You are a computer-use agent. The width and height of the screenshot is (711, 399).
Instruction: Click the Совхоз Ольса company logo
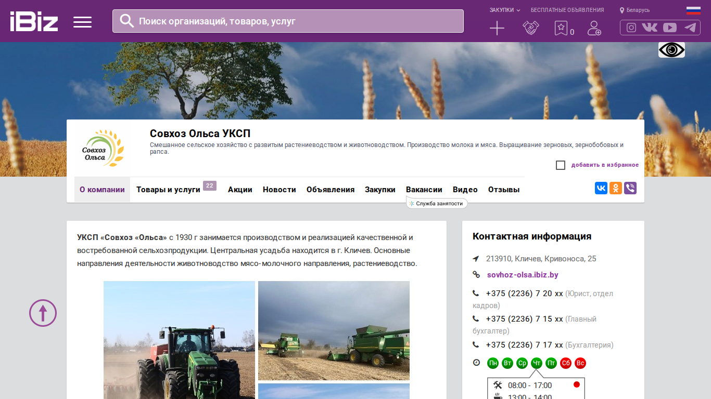[103, 148]
